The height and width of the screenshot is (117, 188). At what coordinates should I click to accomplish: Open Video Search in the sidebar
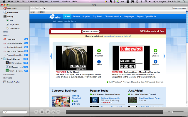coord(12,13)
